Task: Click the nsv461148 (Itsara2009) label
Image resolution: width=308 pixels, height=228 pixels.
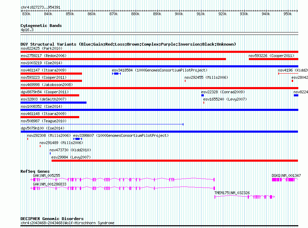Action: click(44, 114)
